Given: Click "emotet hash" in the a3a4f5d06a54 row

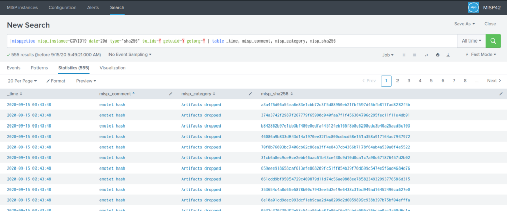Looking at the screenshot, I should 112,105.
